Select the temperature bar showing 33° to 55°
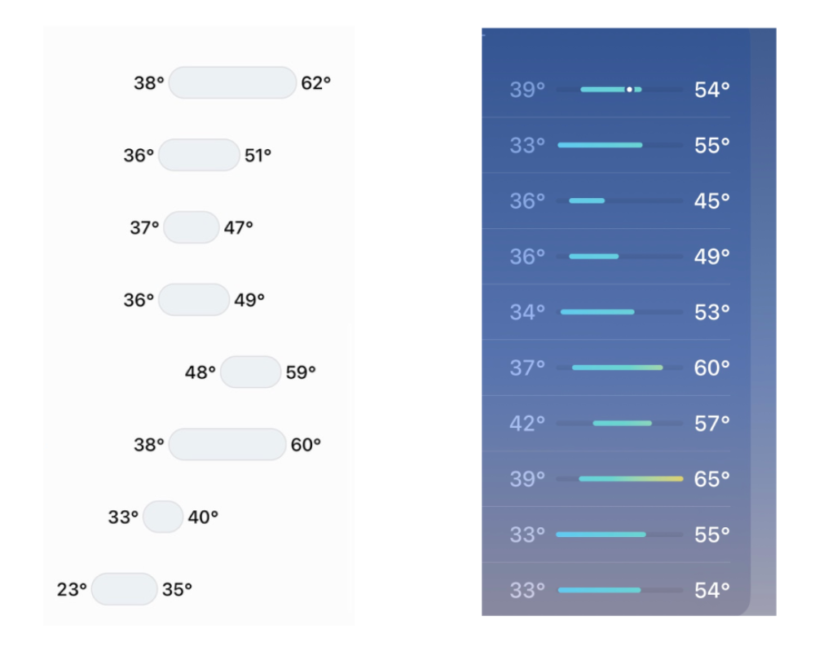Image resolution: width=828 pixels, height=647 pixels. pos(601,144)
